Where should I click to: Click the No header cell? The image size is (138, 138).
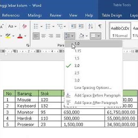9,93
